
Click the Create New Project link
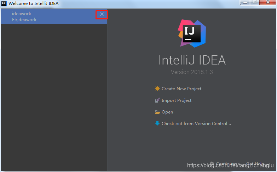click(181, 89)
